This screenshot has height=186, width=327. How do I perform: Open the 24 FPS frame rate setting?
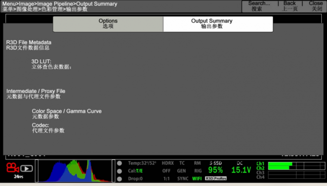pyautogui.click(x=18, y=177)
